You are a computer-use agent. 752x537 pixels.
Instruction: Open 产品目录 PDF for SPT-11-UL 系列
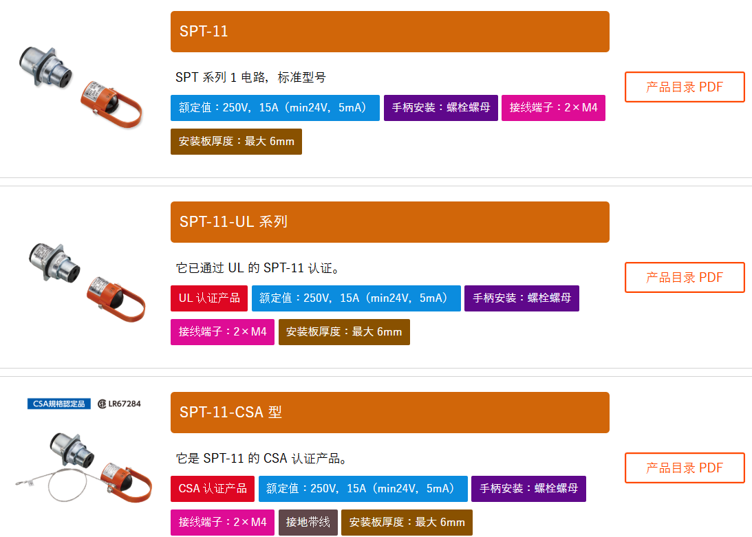[685, 277]
